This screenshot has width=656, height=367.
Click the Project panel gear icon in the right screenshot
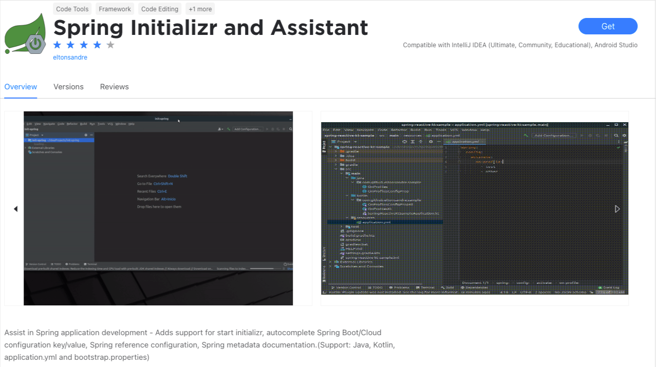[430, 142]
